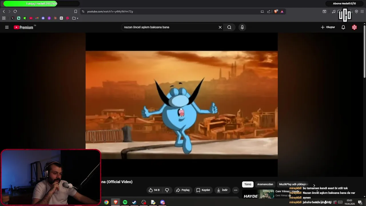
Task: Open the browser hamburger menu
Action: 362,11
